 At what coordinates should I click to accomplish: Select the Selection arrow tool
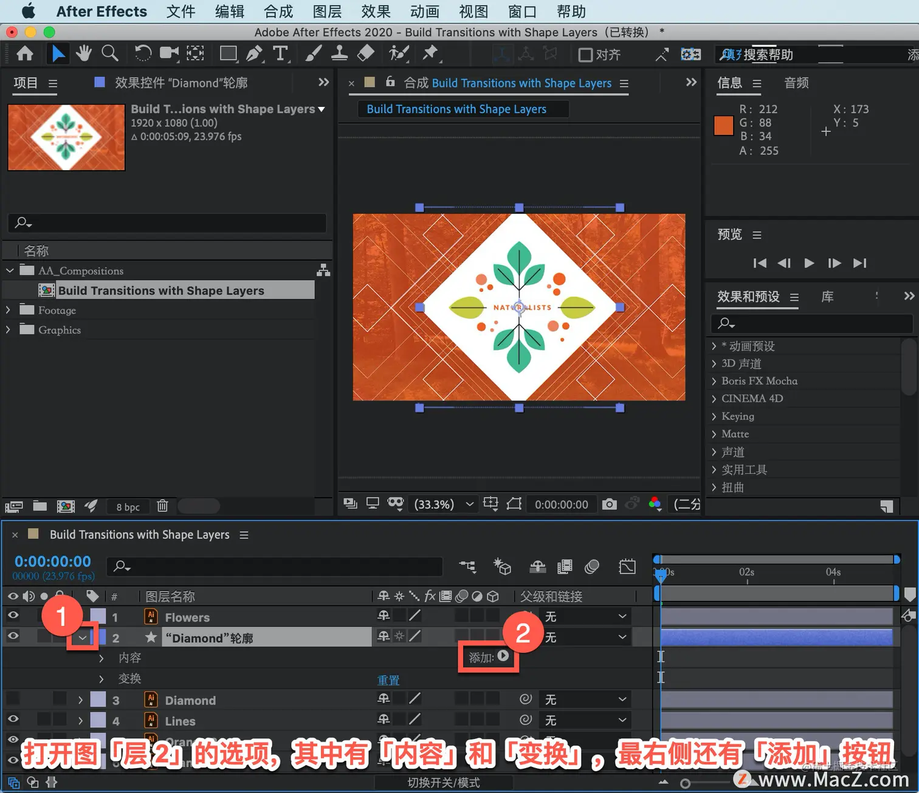[x=58, y=54]
